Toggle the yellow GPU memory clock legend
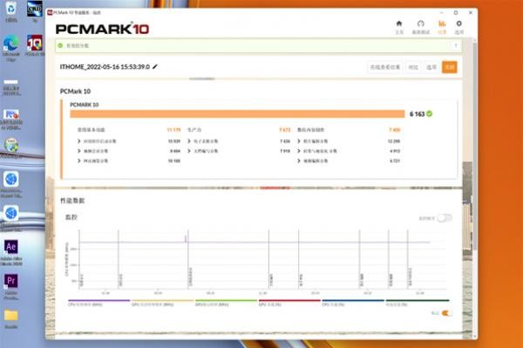 (x=162, y=303)
